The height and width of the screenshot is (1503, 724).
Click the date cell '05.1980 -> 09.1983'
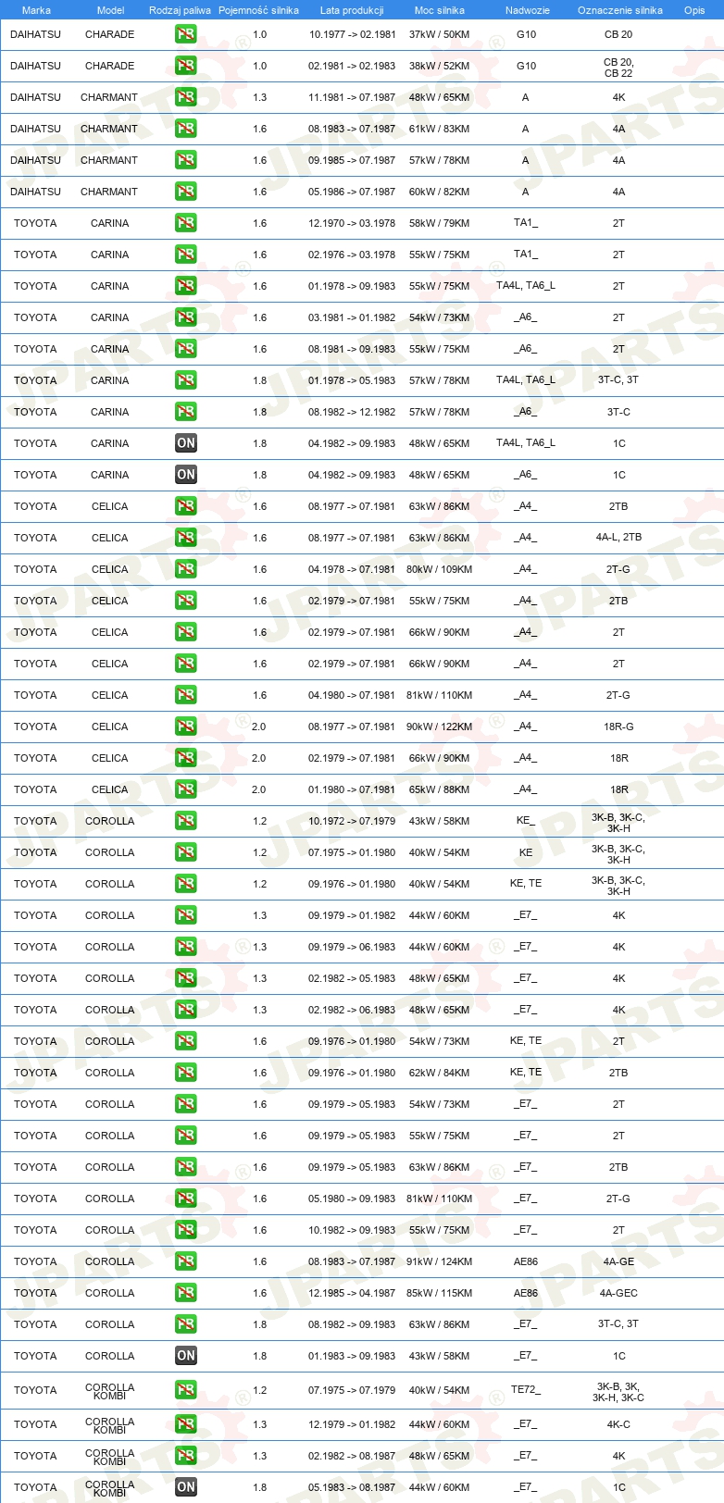point(352,1199)
